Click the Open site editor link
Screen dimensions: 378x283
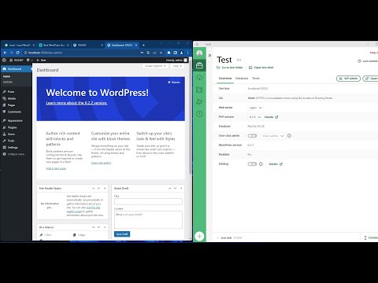tap(101, 163)
